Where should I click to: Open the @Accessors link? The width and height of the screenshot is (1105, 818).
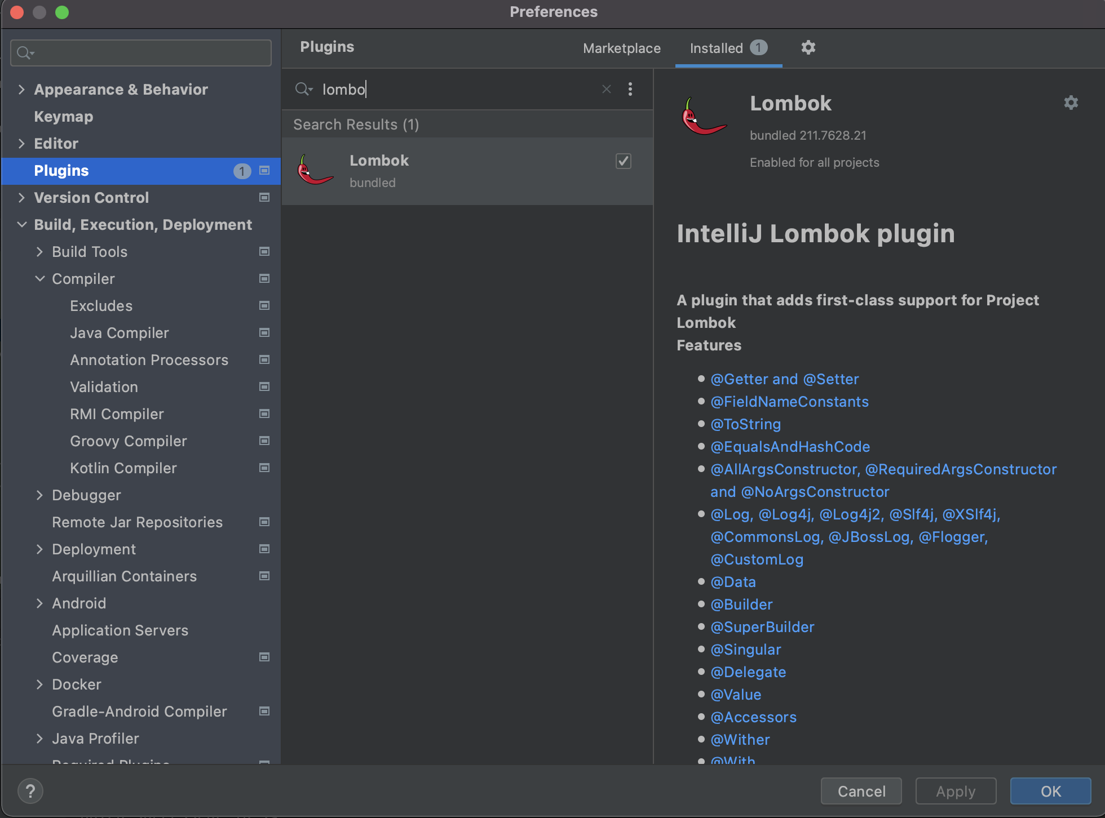click(x=753, y=717)
